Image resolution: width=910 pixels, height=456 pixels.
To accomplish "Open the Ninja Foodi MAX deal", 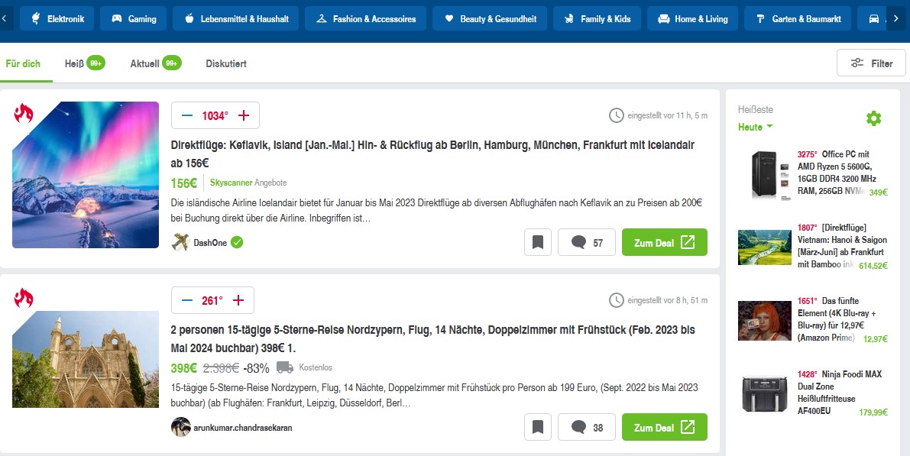I will (839, 393).
